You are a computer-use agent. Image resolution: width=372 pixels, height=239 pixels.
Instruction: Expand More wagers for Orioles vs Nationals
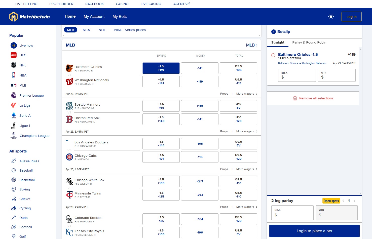(x=247, y=94)
